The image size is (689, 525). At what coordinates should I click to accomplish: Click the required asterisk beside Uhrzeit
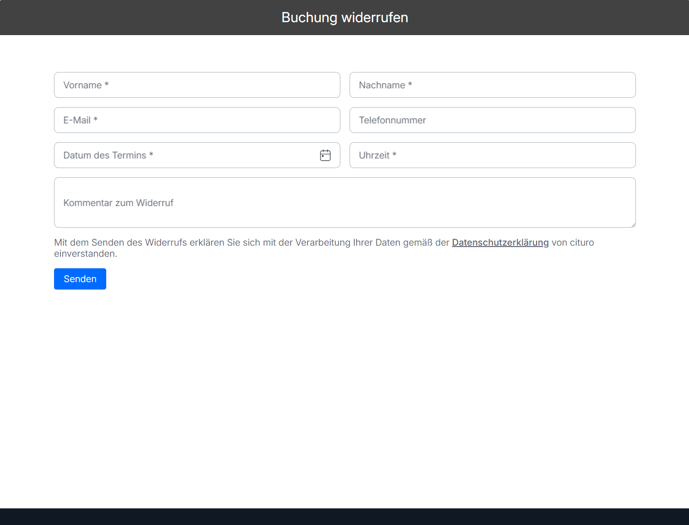pos(394,154)
